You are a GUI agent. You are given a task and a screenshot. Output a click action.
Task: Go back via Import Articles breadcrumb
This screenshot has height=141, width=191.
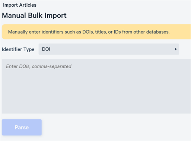[x=20, y=5]
